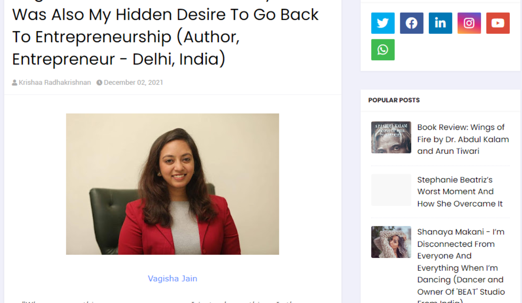
Task: Click the clock icon beside date
Action: 99,83
